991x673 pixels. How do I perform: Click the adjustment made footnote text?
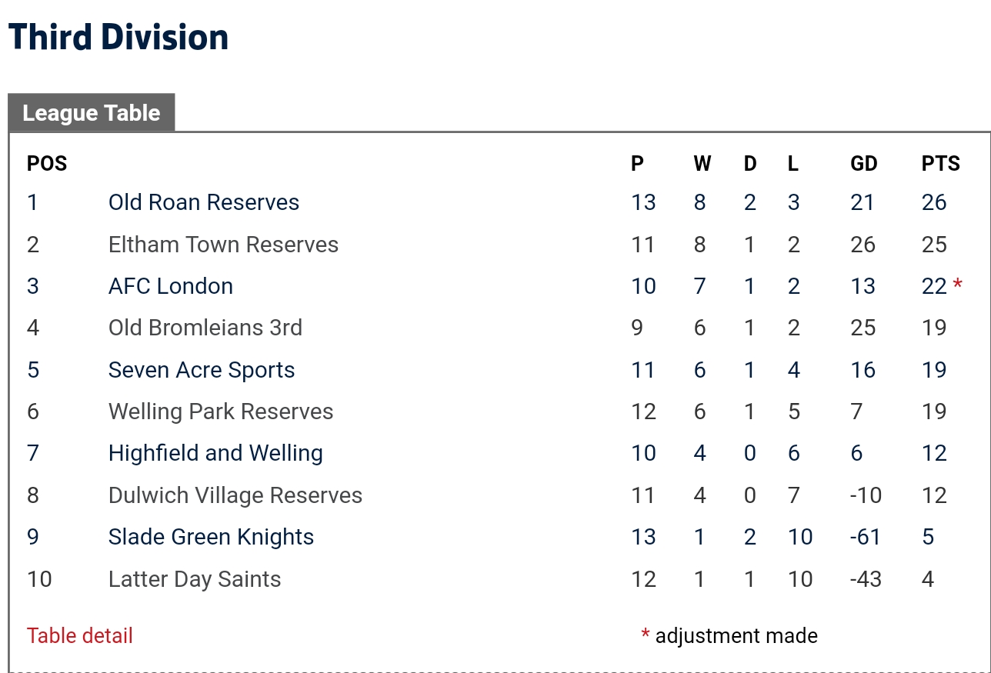click(736, 636)
